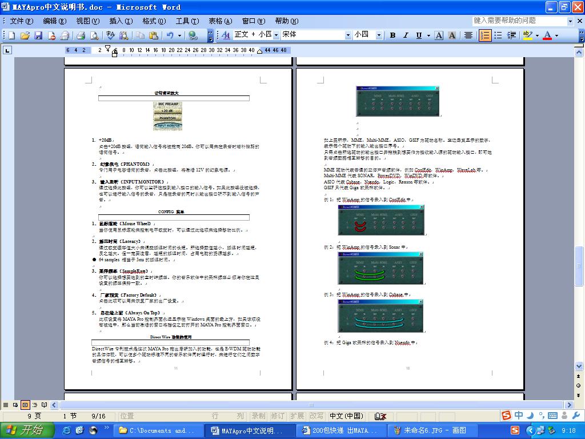Open the Research binoculars icon

click(123, 35)
